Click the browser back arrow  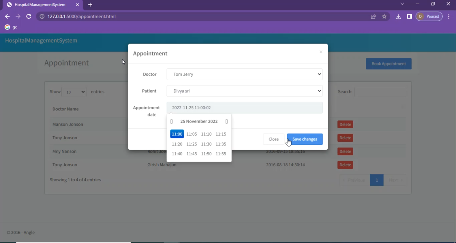tap(7, 16)
